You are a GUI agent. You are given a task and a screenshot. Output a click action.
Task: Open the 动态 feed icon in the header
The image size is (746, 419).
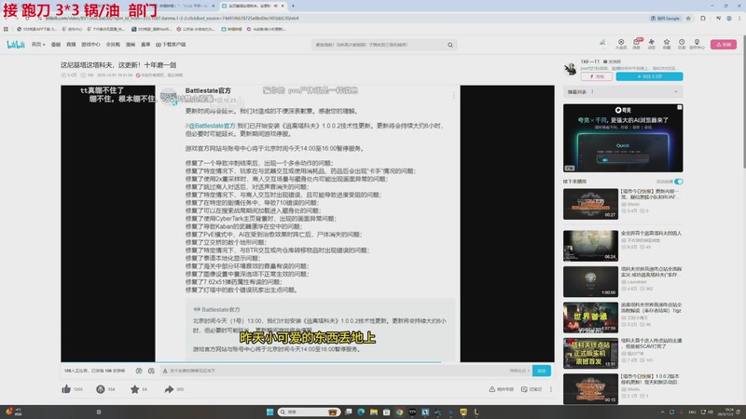(x=651, y=44)
